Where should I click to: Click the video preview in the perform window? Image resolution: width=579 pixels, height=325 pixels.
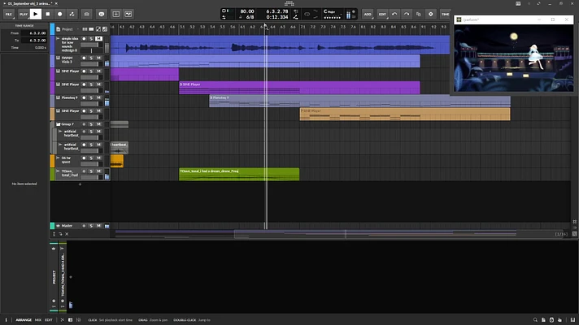(514, 58)
